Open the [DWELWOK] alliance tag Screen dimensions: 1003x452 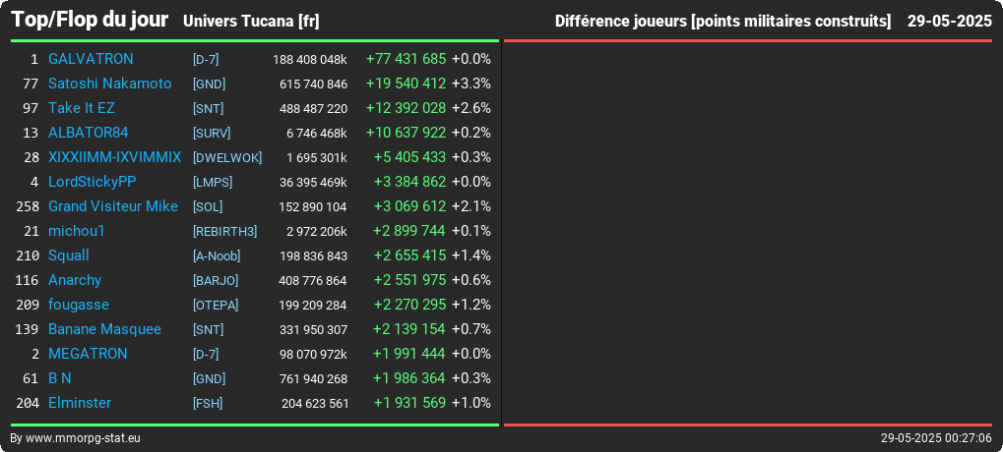[227, 157]
